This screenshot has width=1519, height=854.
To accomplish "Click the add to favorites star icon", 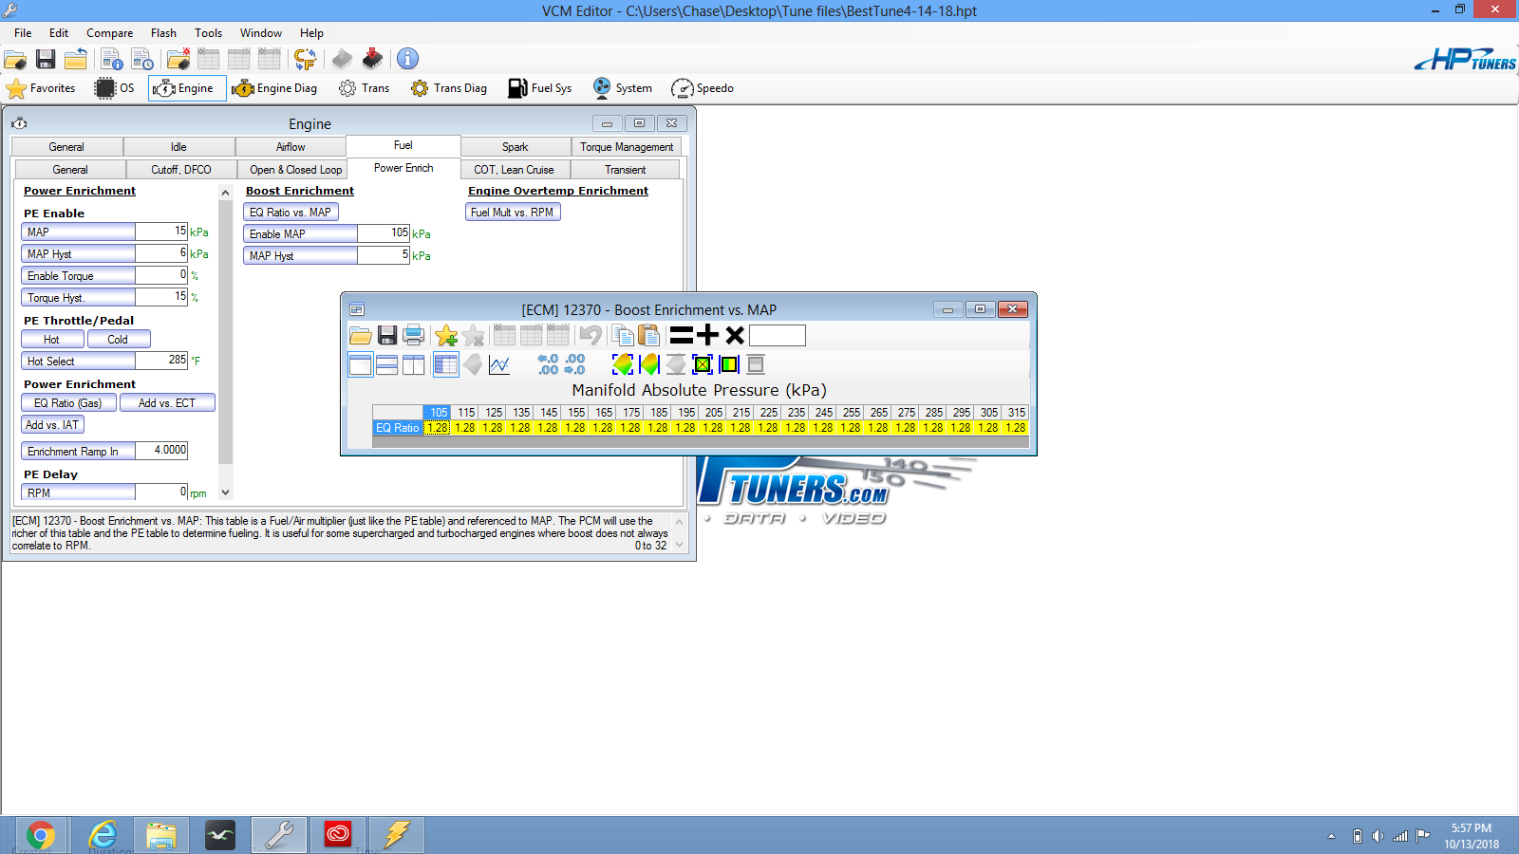I will [446, 335].
